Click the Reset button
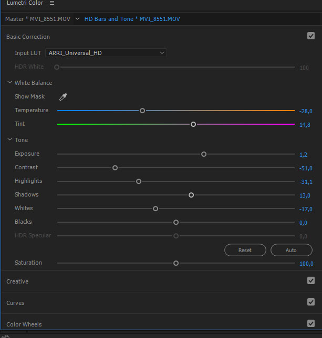322x338 pixels. click(x=245, y=250)
